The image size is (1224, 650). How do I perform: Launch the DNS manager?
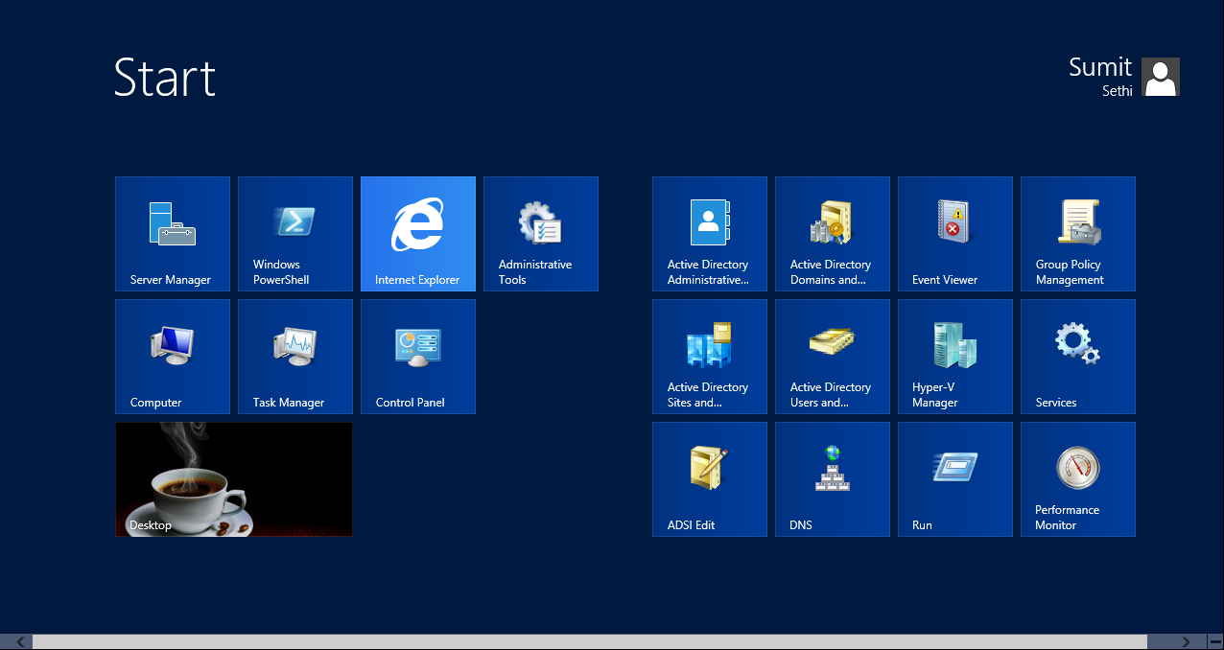tap(832, 478)
